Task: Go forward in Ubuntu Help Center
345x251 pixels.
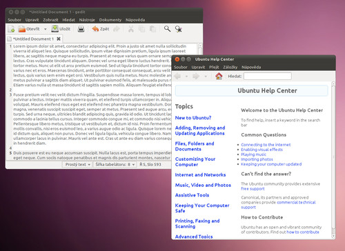Action: [x=196, y=76]
